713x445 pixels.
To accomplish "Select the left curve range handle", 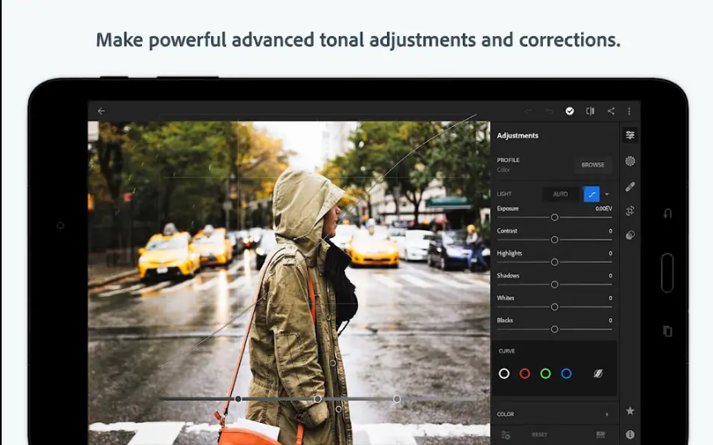I will 238,399.
